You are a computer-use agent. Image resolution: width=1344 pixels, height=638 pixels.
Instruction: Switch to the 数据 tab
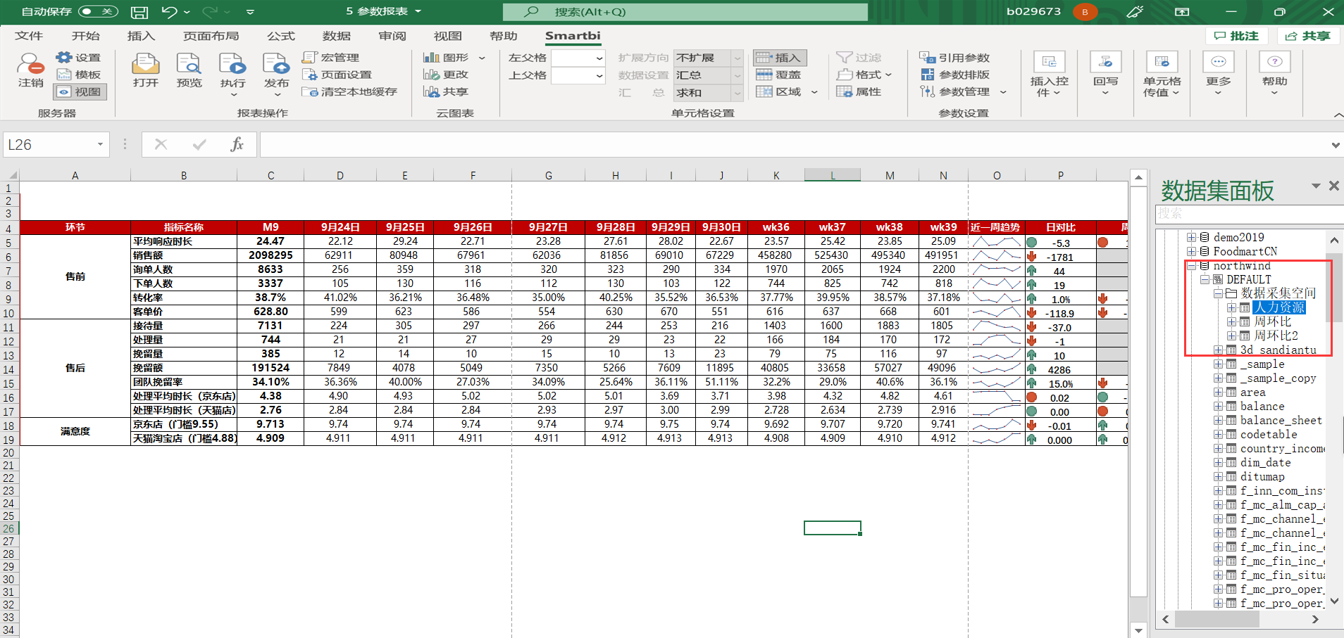[x=336, y=36]
